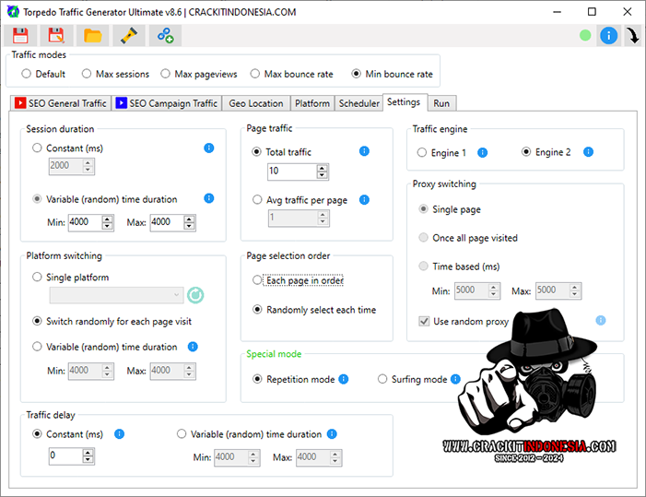Increase the Traffic delay constant value
The width and height of the screenshot is (646, 497).
[88, 452]
